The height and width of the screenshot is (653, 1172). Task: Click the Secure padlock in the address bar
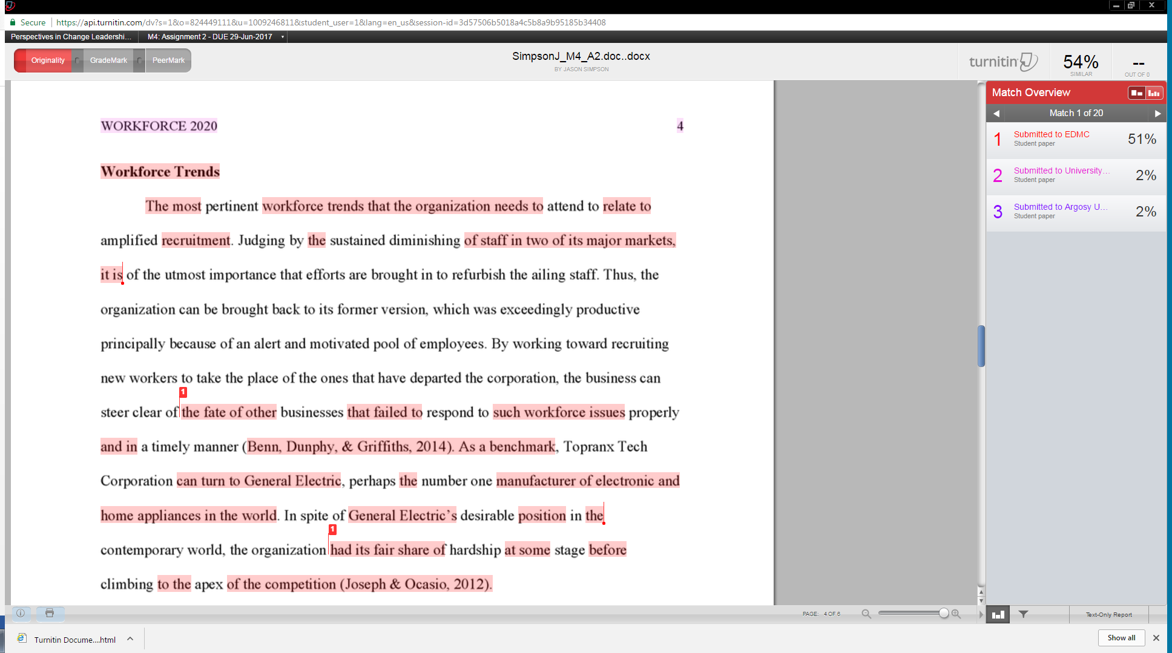coord(12,22)
